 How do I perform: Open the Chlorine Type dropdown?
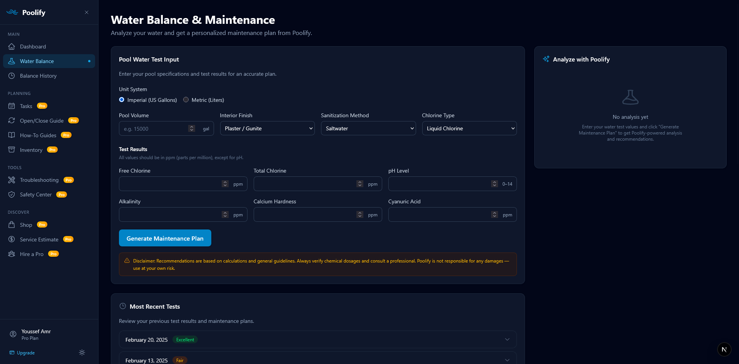[469, 128]
